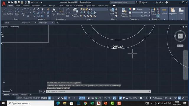The height and width of the screenshot is (106, 189).
Task: Toggle Ortho mode in status bar
Action: coord(66,98)
